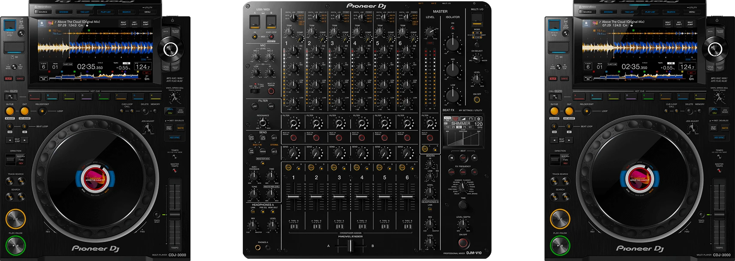
Task: Click the crossfader on the DJM-V10
Action: (351, 246)
